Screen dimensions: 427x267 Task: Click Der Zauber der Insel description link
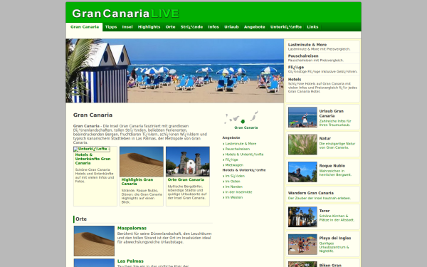pos(320,198)
